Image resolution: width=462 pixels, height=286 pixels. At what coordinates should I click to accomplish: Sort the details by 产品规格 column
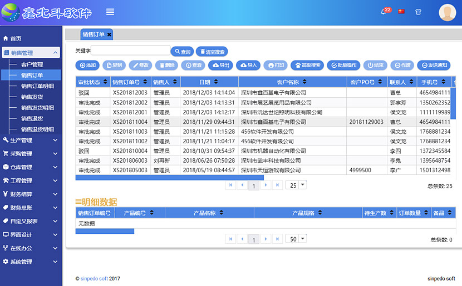[308, 213]
